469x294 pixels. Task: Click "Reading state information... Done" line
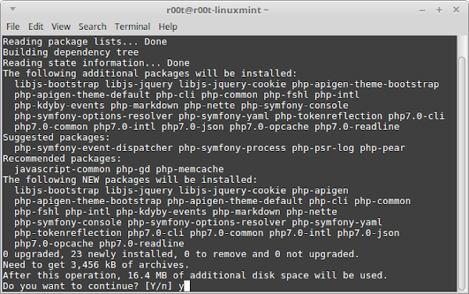(x=96, y=63)
